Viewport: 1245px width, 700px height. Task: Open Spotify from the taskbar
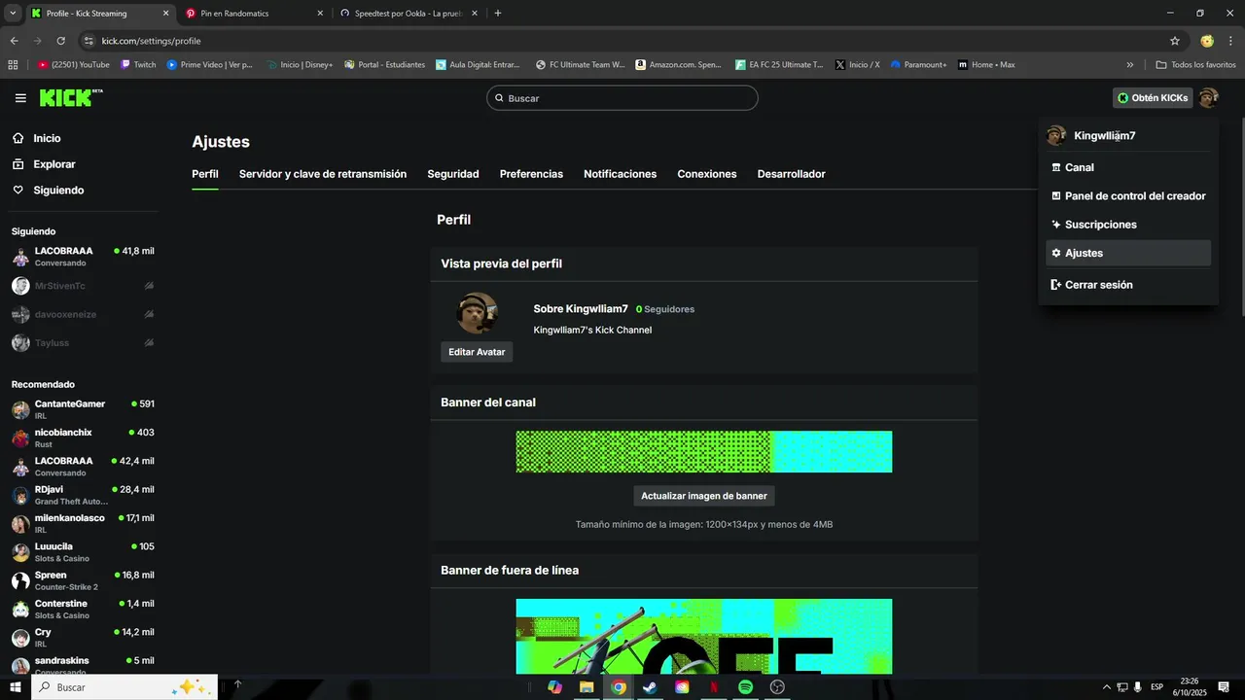point(745,686)
